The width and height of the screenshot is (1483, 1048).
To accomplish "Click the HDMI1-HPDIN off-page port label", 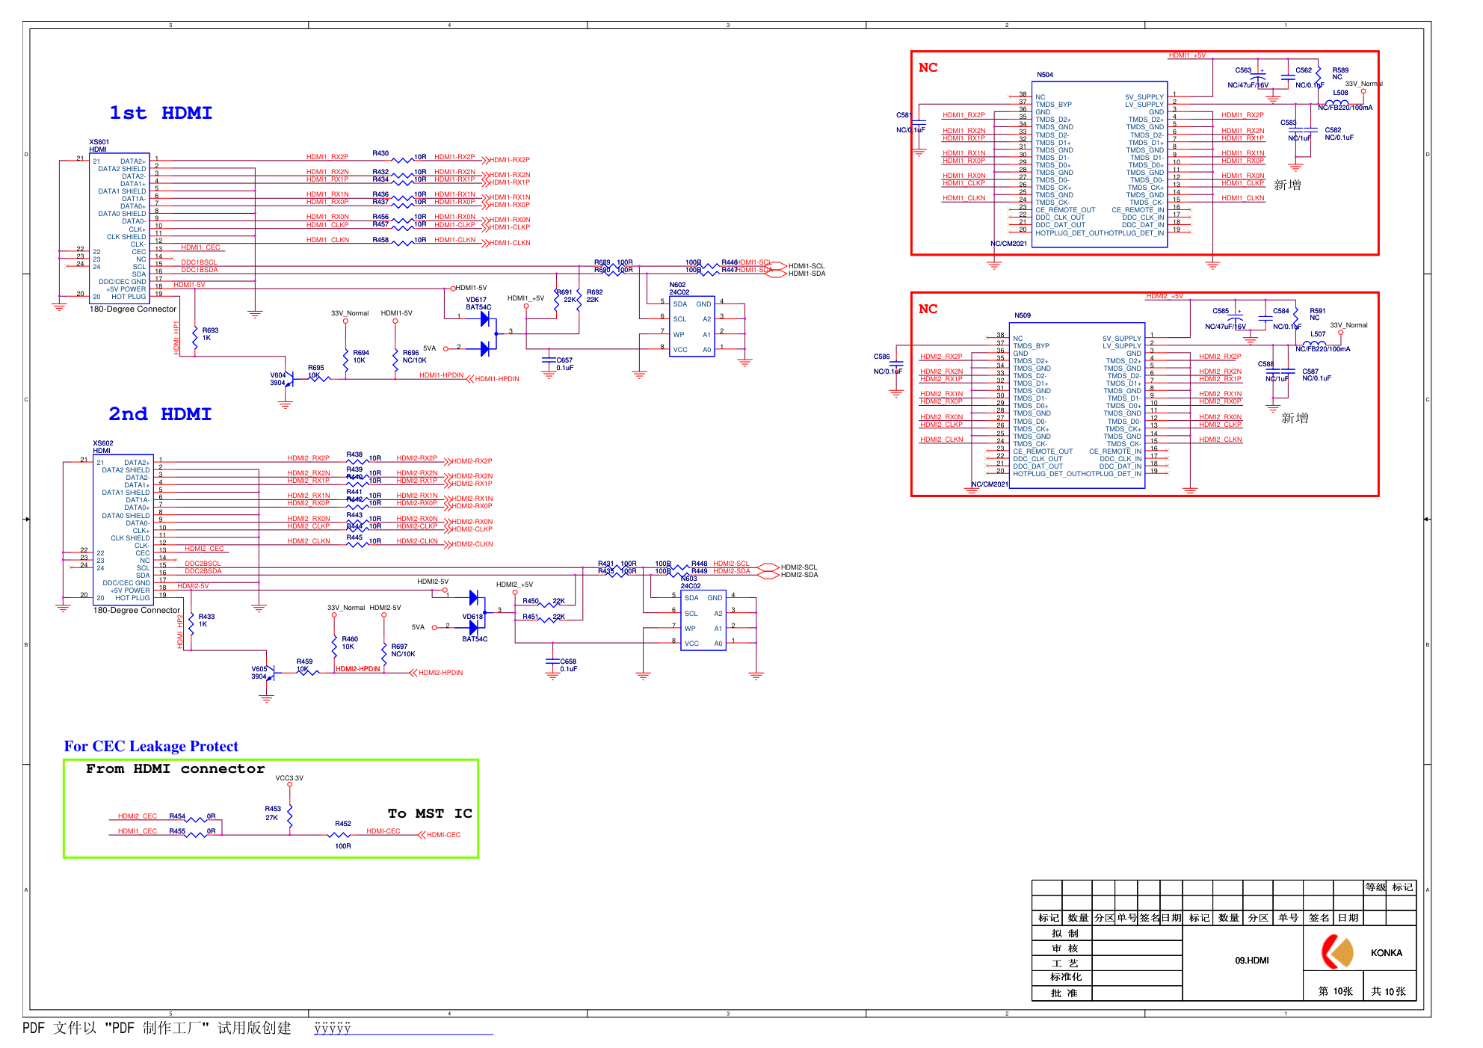I will pyautogui.click(x=497, y=379).
